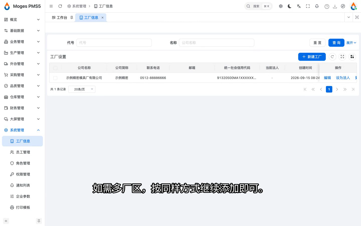Expand the 概览 menu
This screenshot has height=226, width=361.
(x=22, y=20)
